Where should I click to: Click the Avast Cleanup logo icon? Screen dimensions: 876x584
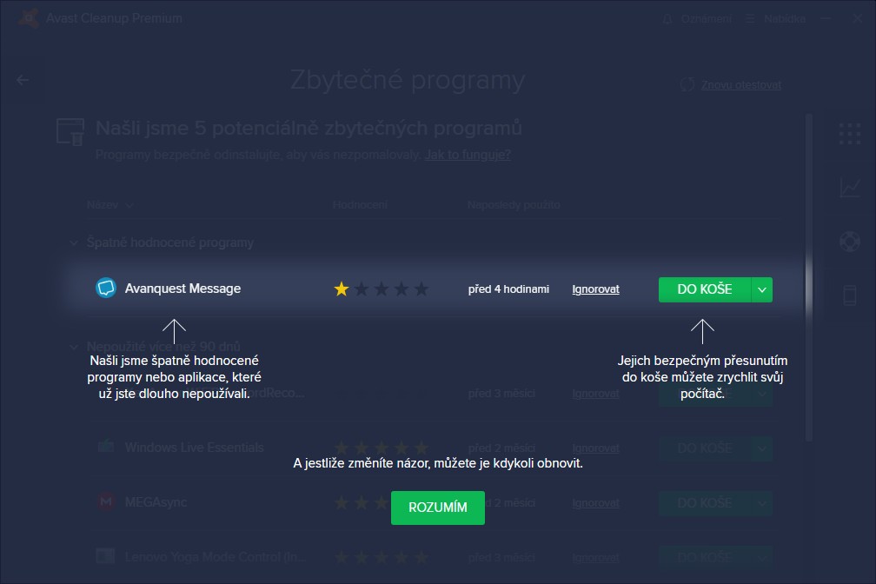click(28, 18)
